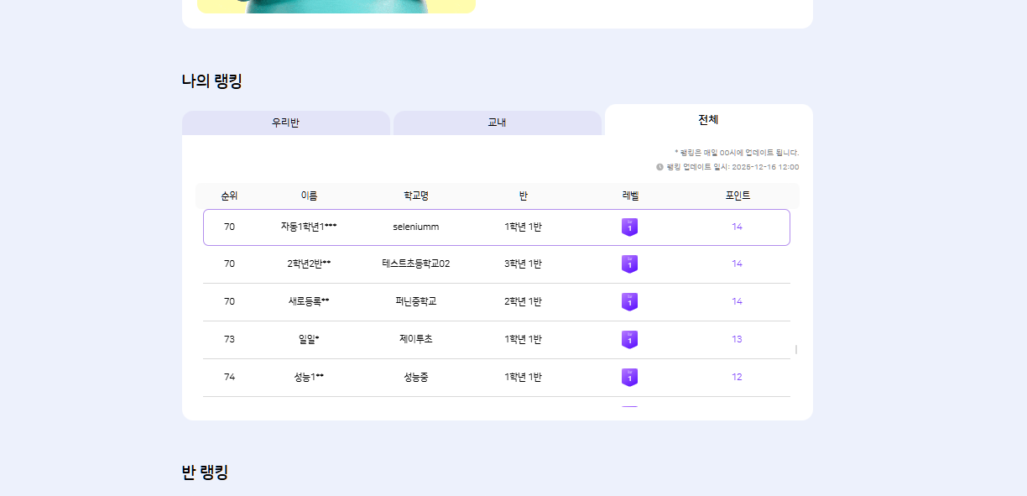1027x496 pixels.
Task: Switch to the 우리반 ranking tab
Action: click(x=285, y=123)
